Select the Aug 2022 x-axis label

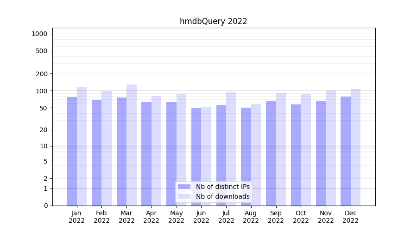point(251,217)
